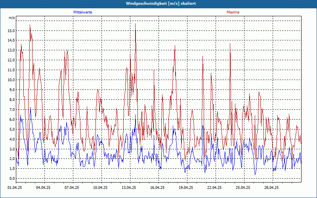The image size is (317, 198).
Task: Click the 1,0 y-axis value
Action: 12,169
